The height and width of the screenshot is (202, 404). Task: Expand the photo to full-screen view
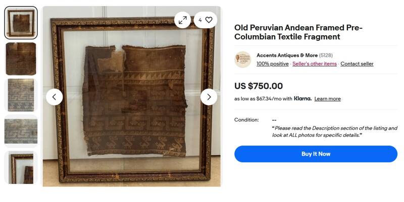click(x=183, y=20)
